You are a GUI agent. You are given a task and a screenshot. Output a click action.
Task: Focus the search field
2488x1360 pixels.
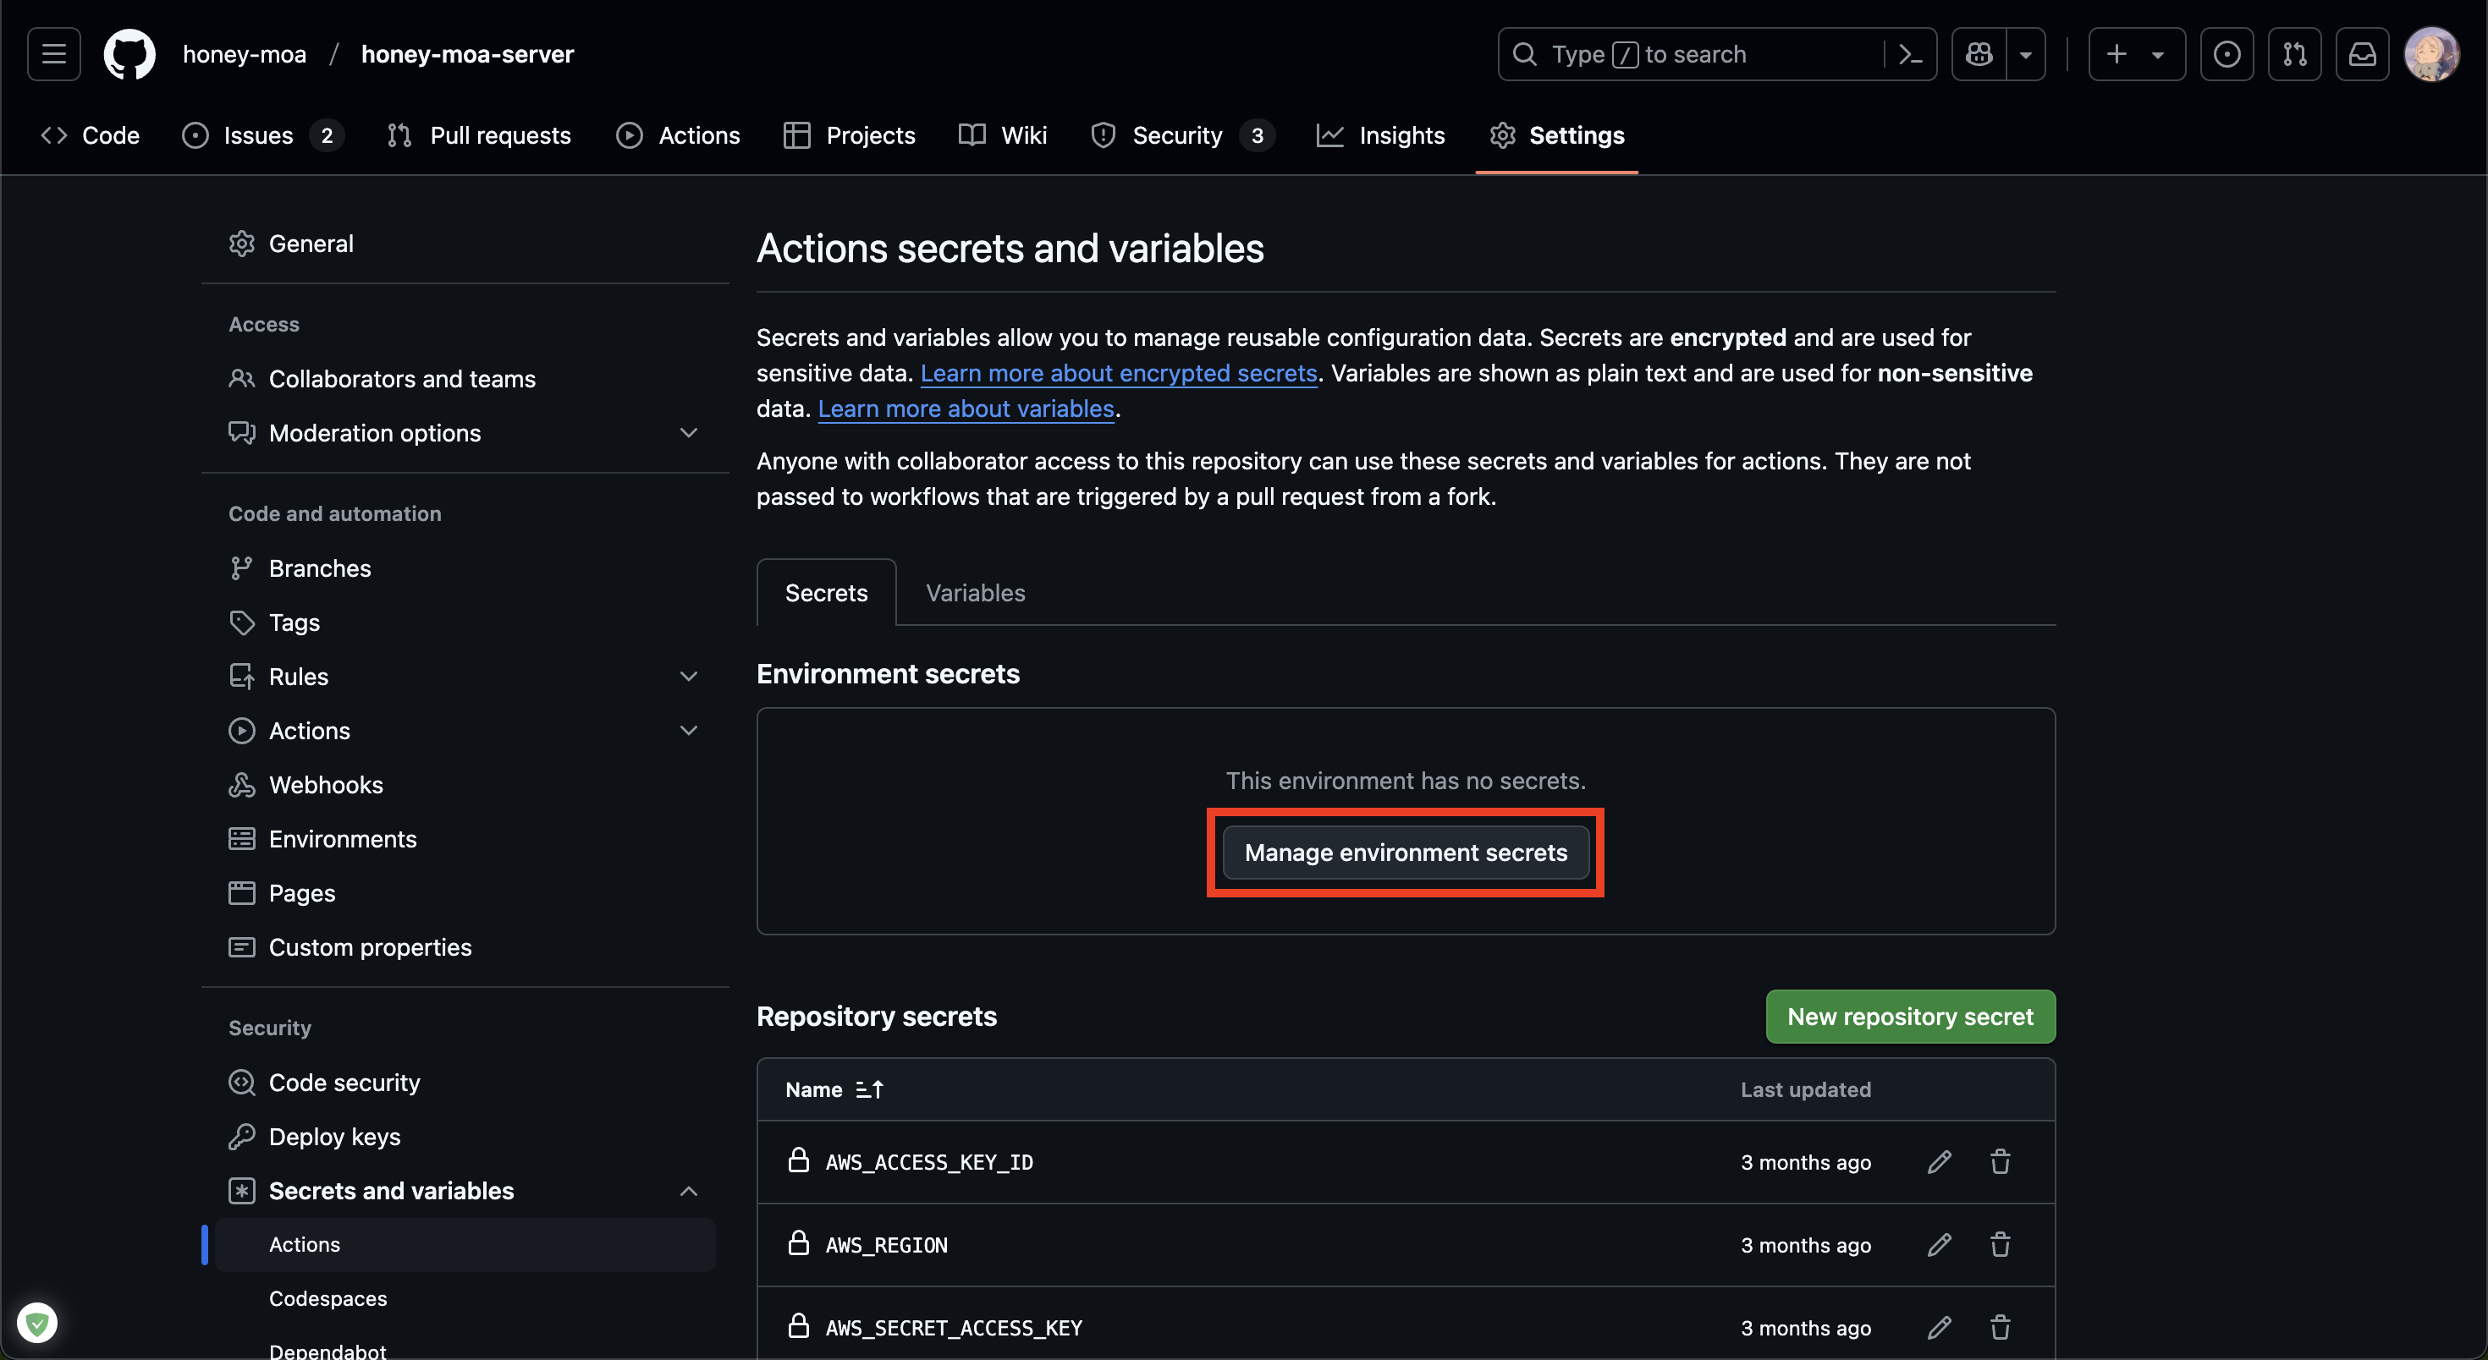[1690, 54]
